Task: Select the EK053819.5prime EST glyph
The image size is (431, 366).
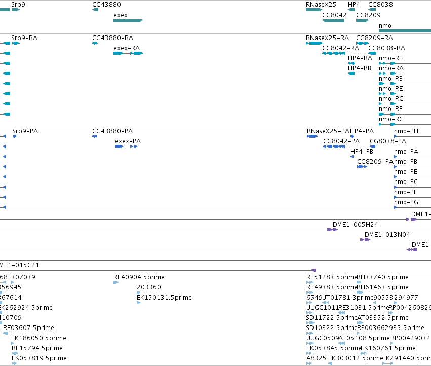Action: 14,363
